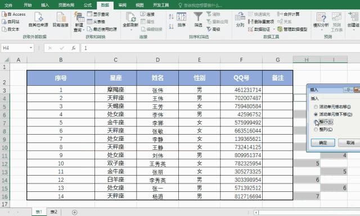Switch to sheet tab 表2
Screen dimensions: 360x216
coord(54,212)
